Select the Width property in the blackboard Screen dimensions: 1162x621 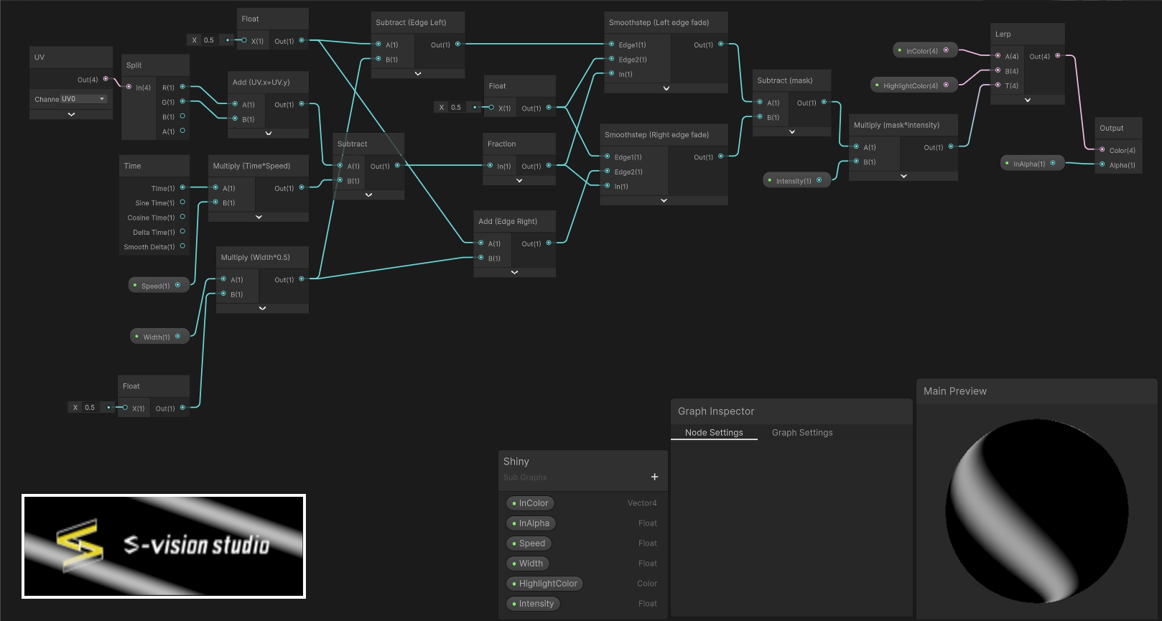coord(528,564)
